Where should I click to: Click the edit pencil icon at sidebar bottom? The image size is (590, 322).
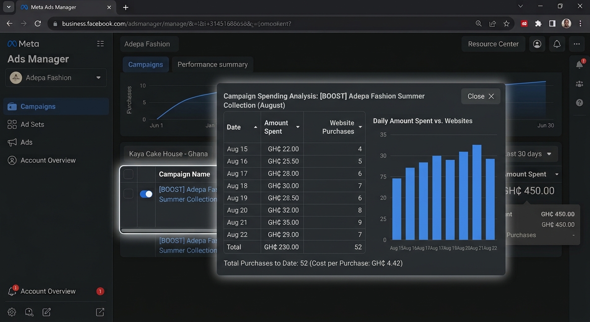(47, 312)
